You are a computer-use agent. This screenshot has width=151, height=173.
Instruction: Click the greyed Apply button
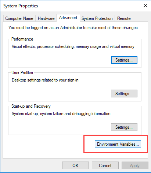click(135, 166)
